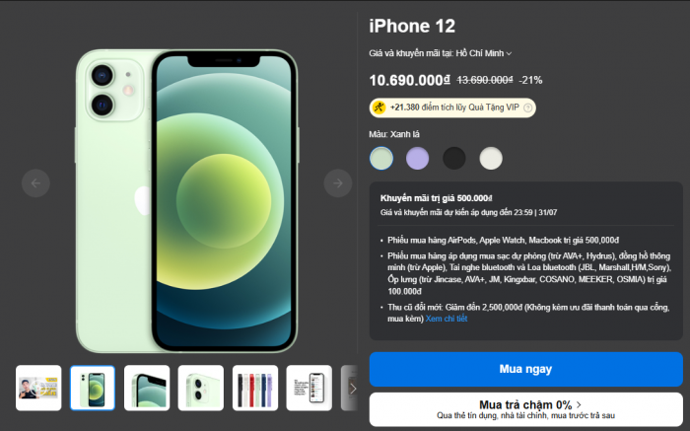
Task: Choose the green color option
Action: tap(381, 159)
